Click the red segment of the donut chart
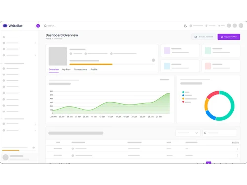The image size is (247, 185). click(x=212, y=94)
